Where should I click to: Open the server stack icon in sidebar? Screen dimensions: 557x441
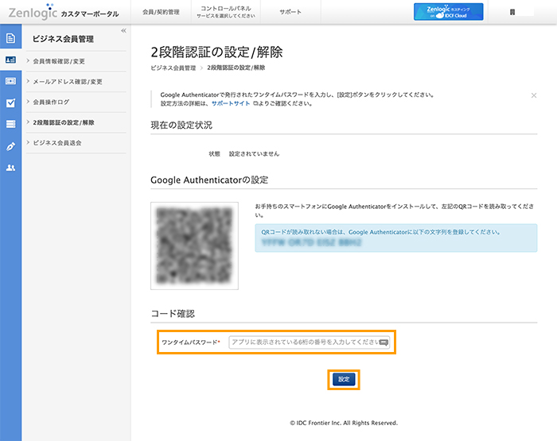(10, 124)
